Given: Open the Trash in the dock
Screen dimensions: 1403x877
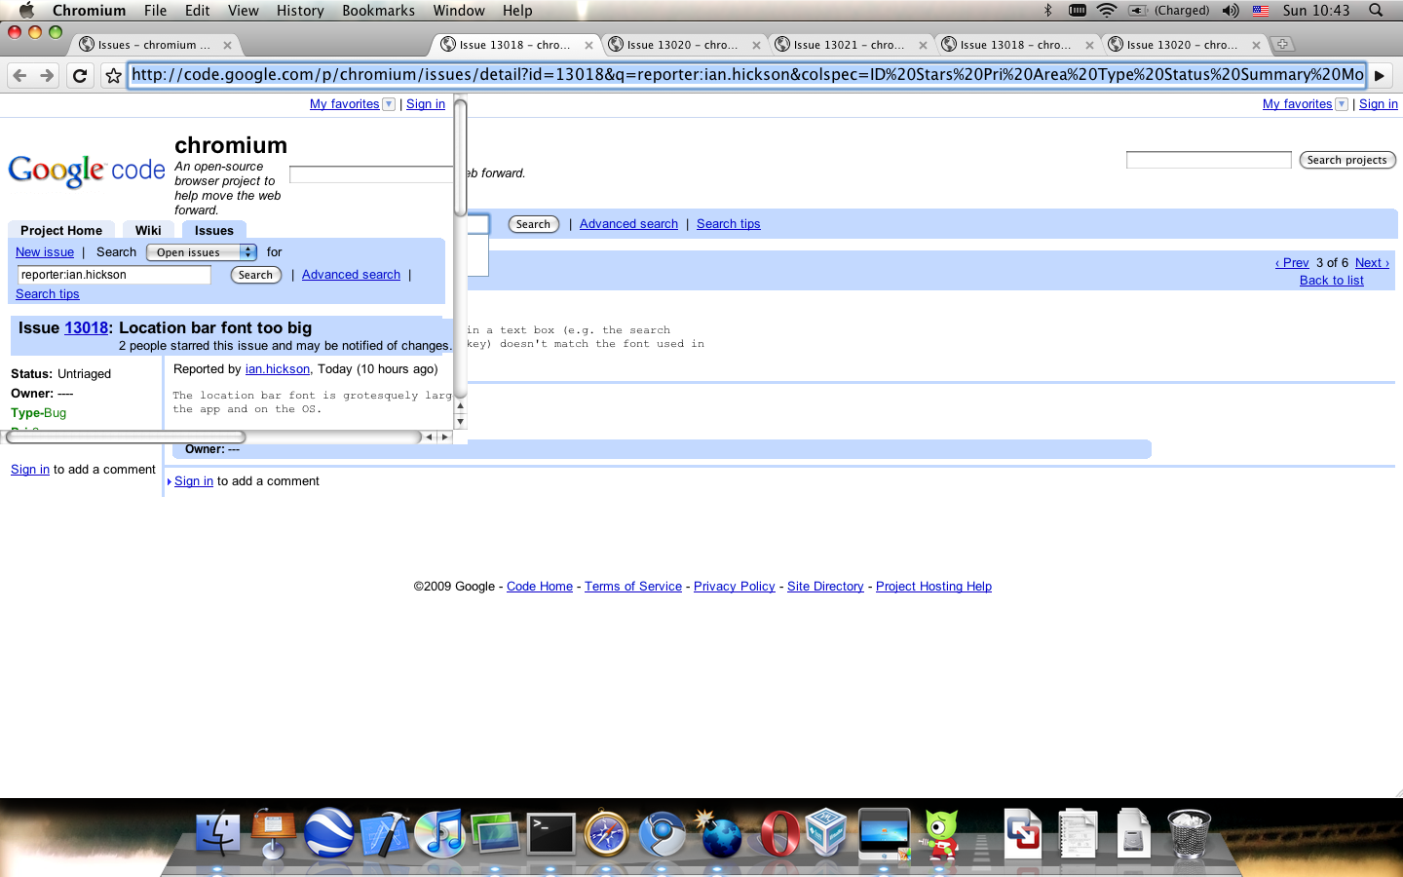Looking at the screenshot, I should pyautogui.click(x=1188, y=834).
